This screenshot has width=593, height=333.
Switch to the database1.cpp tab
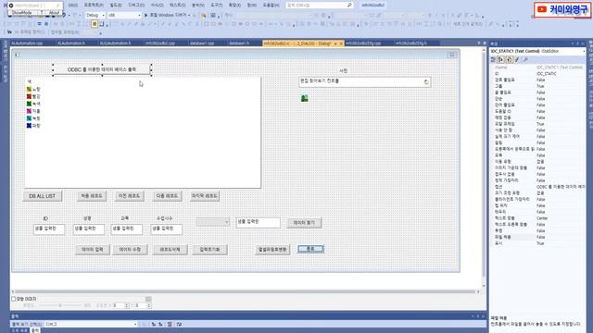[x=202, y=43]
